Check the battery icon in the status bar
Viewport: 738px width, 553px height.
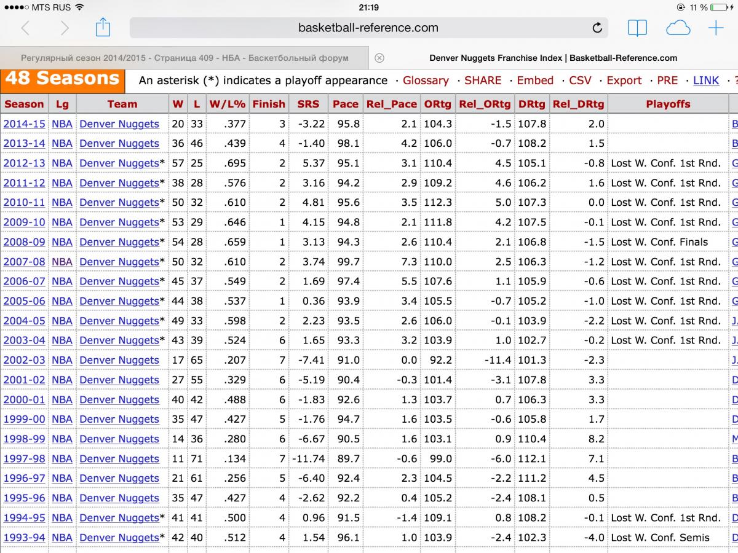pyautogui.click(x=718, y=7)
